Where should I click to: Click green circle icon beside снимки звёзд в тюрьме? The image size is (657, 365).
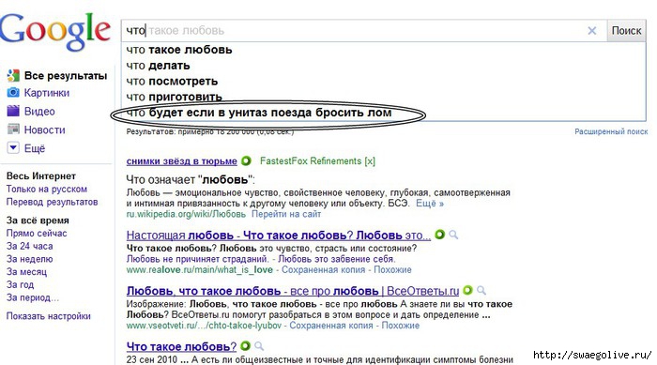point(246,160)
